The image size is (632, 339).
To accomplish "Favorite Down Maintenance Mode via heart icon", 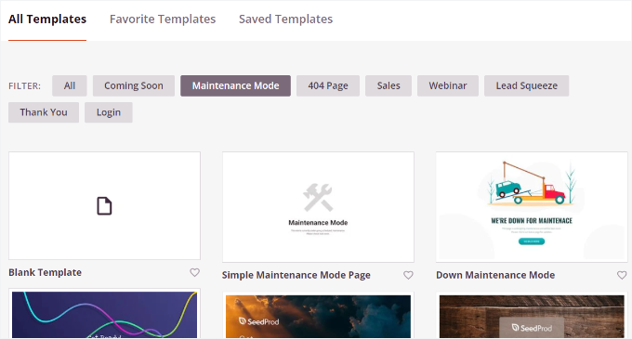I will coord(622,275).
